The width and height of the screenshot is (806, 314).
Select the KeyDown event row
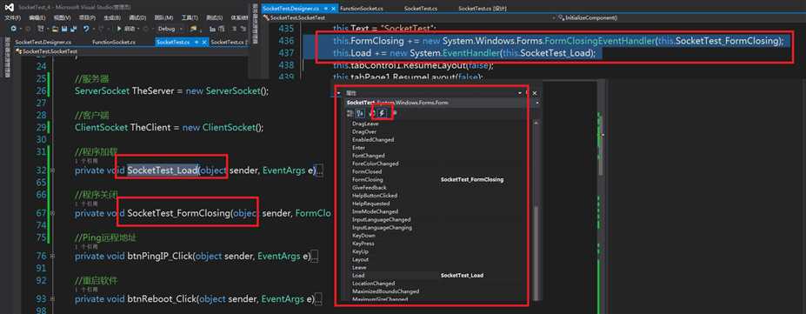click(438, 236)
